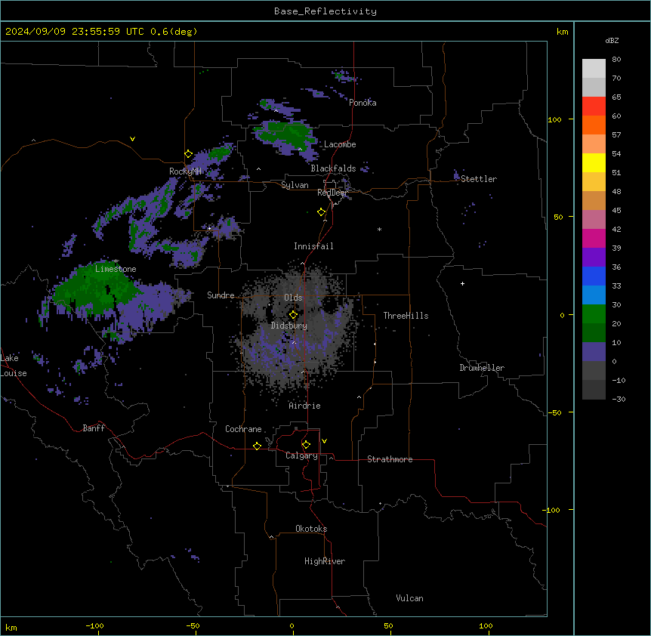Select the Cochrane label
The image size is (651, 636).
coord(243,429)
